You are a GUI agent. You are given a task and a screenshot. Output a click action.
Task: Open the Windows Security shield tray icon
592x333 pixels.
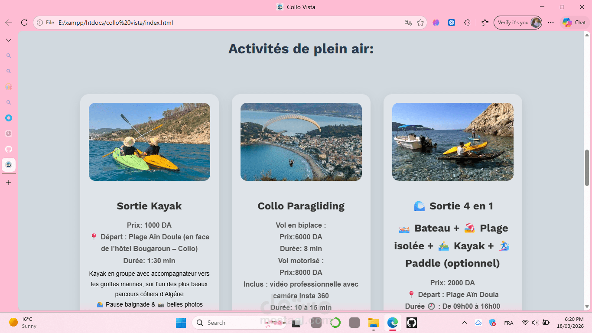pyautogui.click(x=492, y=323)
